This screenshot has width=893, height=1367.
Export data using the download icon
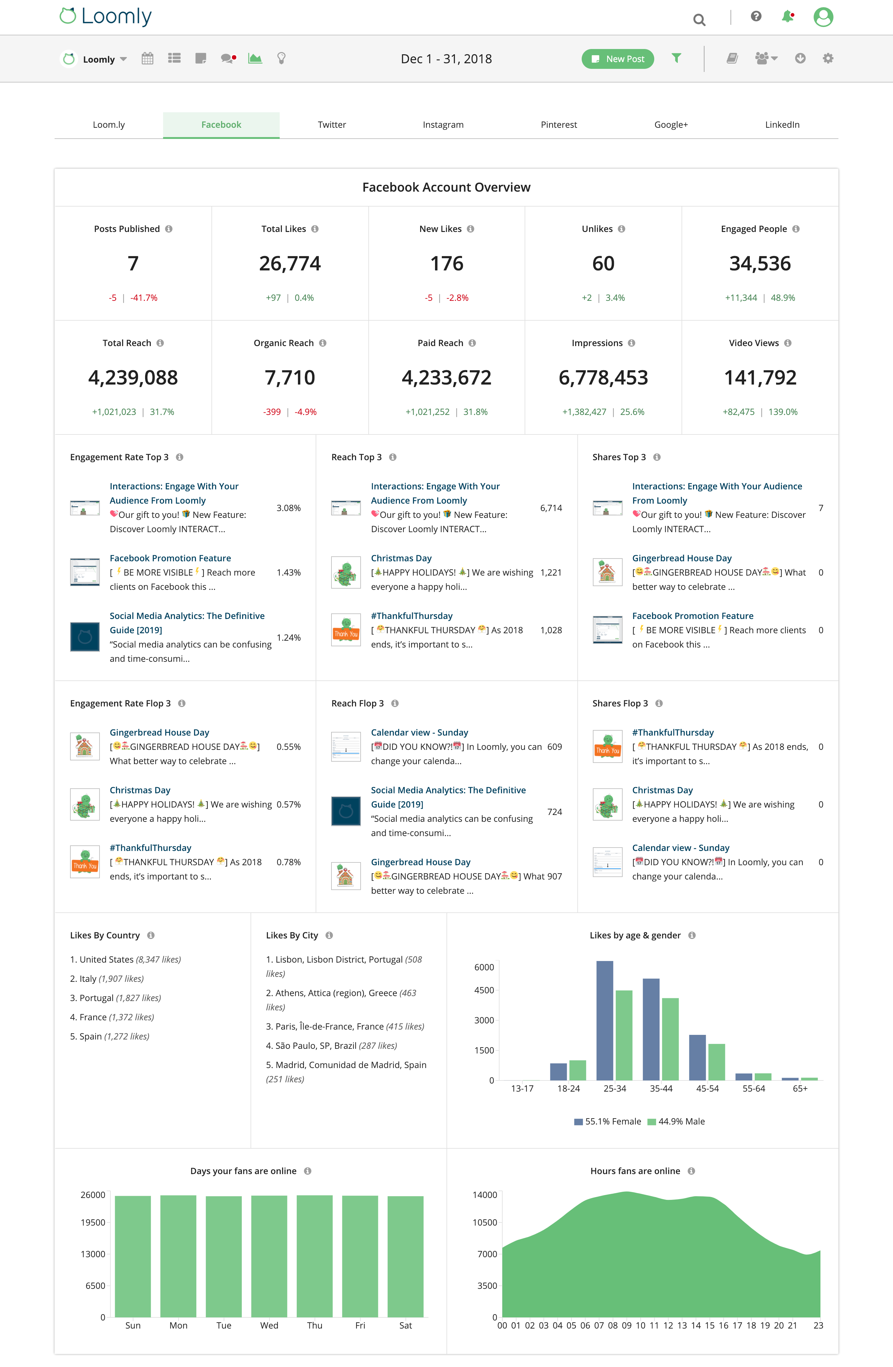(800, 58)
